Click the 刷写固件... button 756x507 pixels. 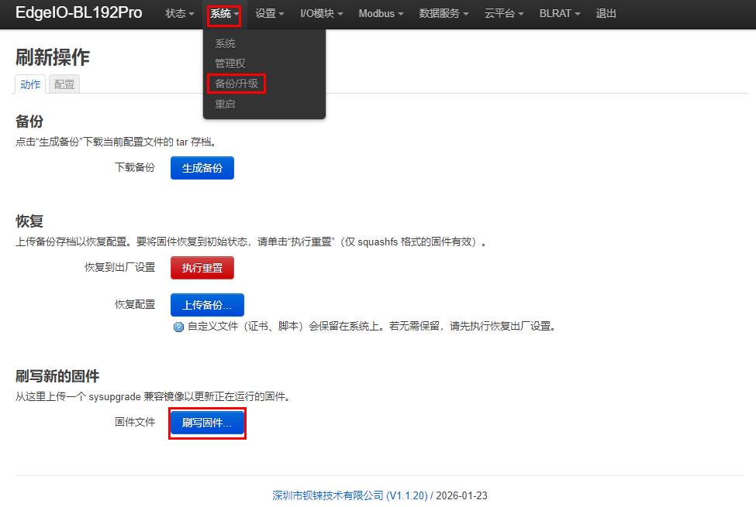207,423
